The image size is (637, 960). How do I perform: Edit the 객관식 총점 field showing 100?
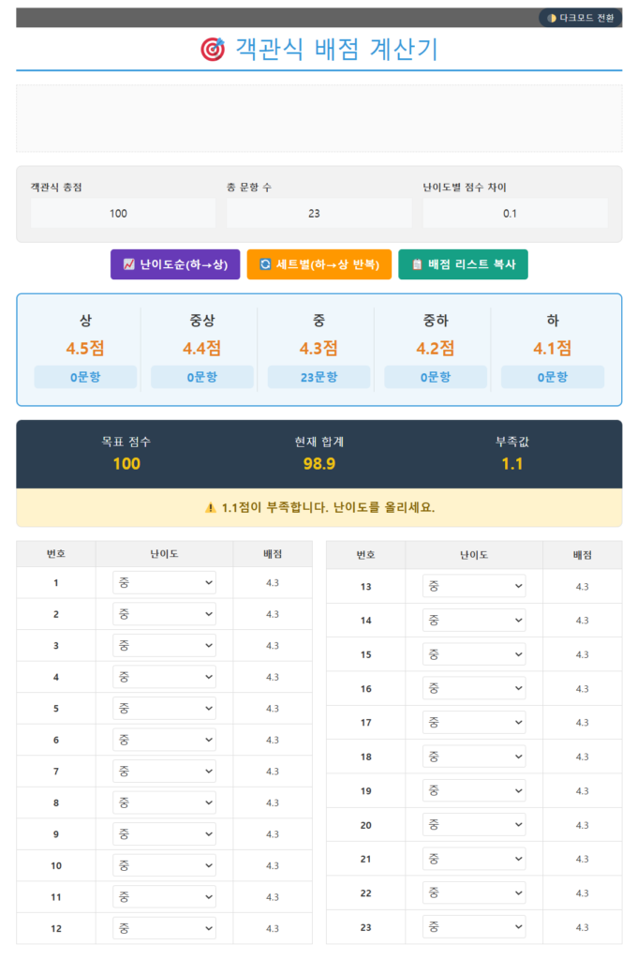tap(123, 213)
